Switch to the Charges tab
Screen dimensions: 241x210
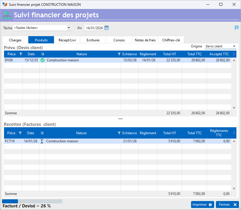coord(15,40)
